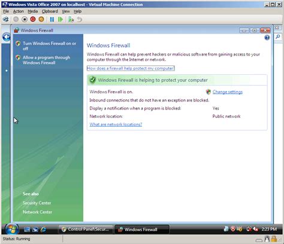Open the Clipboard menu
This screenshot has width=284, height=244.
coord(50,11)
